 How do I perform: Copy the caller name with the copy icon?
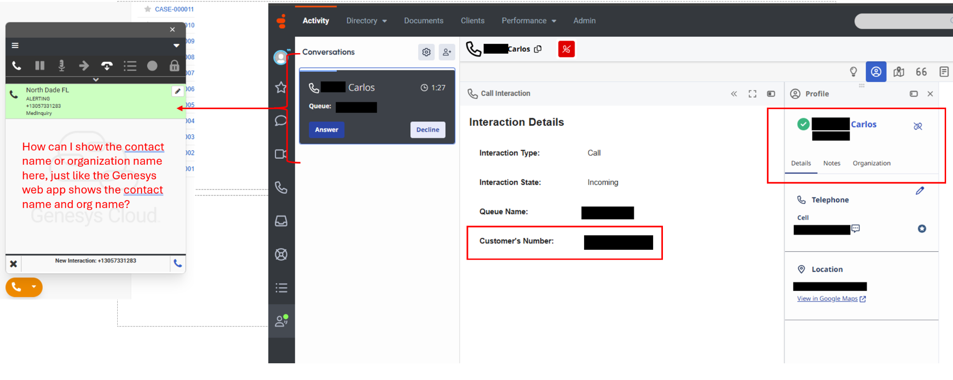point(538,49)
